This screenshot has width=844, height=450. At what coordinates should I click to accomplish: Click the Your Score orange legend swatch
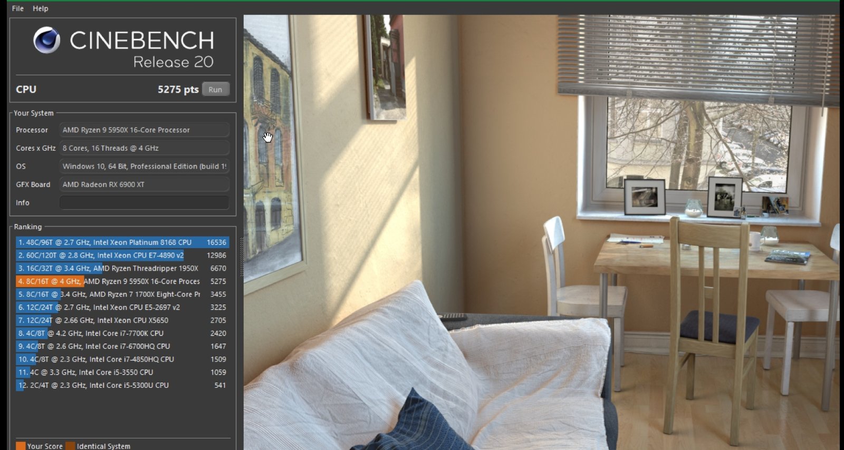(21, 446)
